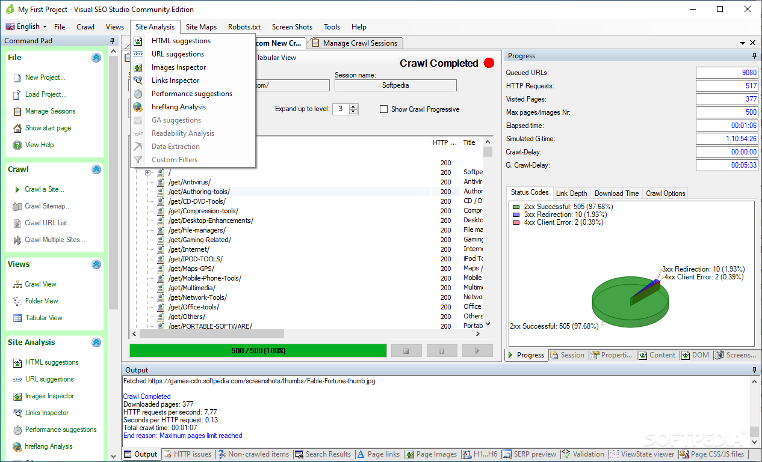762x462 pixels.
Task: Click Show start page home icon
Action: tap(17, 128)
